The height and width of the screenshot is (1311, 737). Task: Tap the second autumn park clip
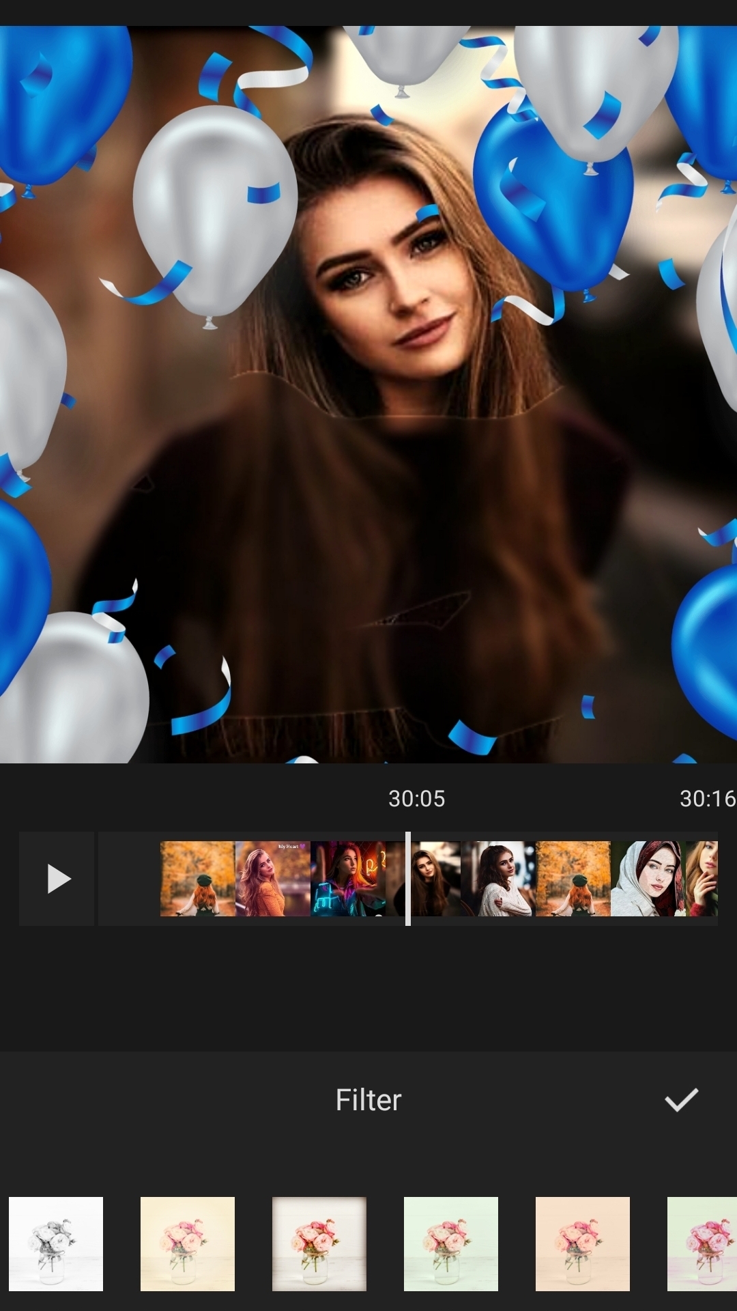(573, 879)
